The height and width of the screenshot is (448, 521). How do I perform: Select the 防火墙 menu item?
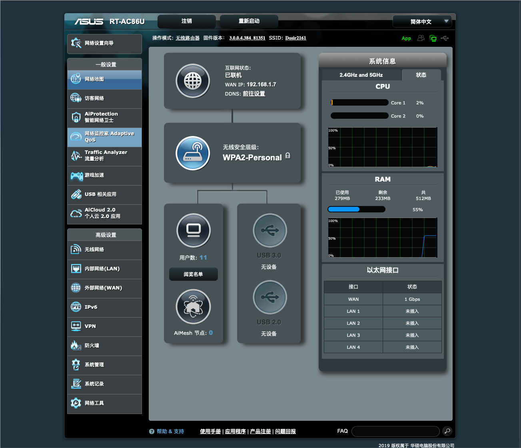105,345
